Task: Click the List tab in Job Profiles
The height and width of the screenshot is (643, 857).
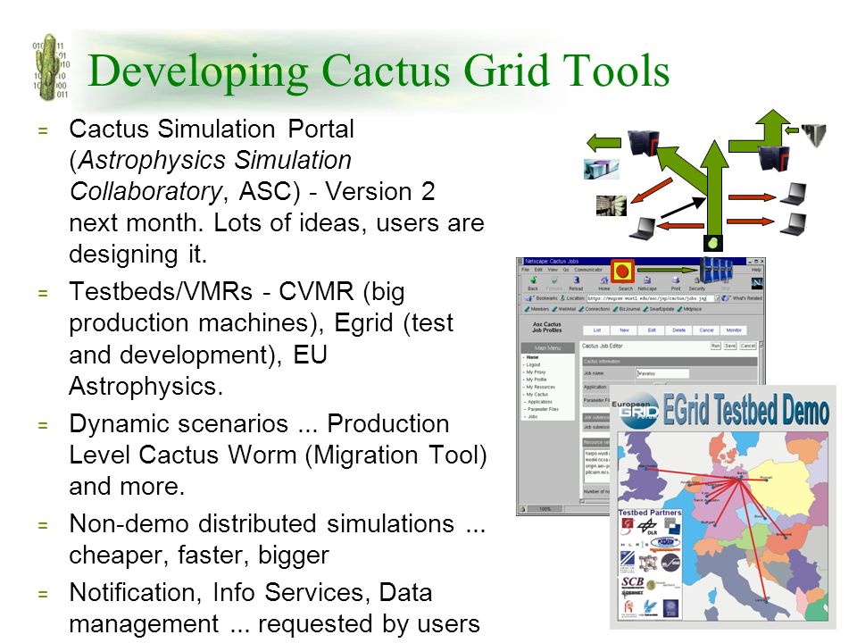Action: [597, 330]
